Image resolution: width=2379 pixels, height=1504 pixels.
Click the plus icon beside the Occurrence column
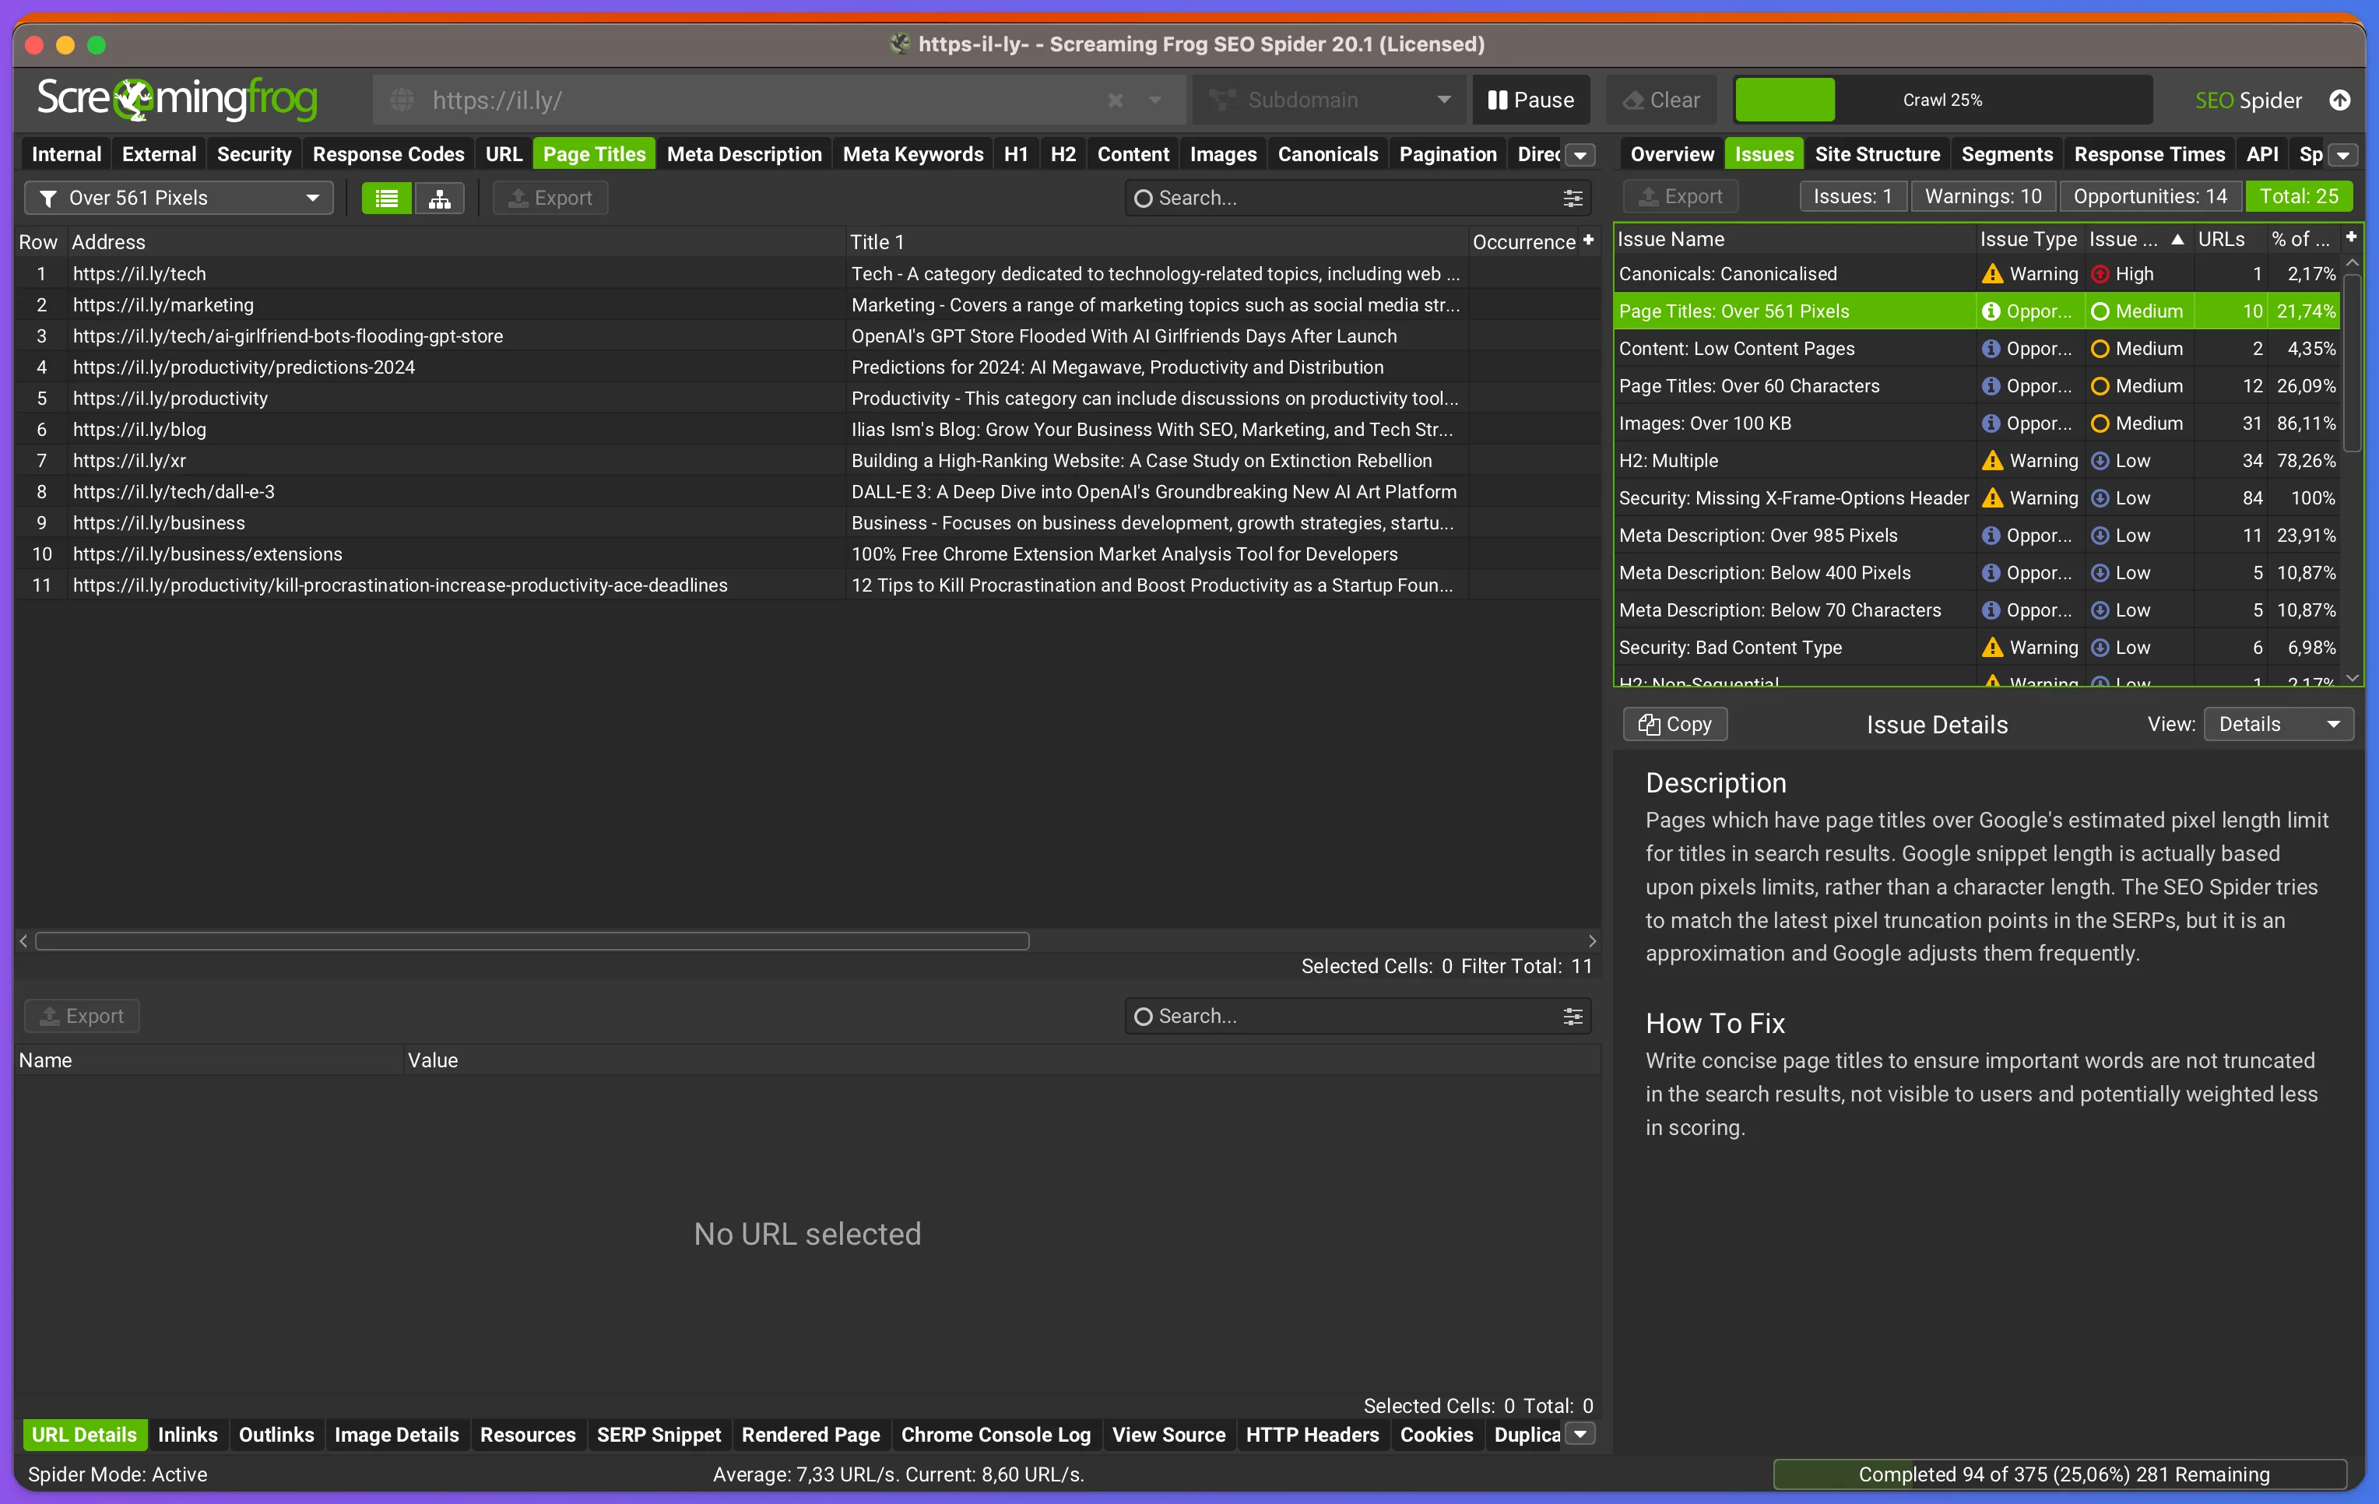click(x=1589, y=240)
